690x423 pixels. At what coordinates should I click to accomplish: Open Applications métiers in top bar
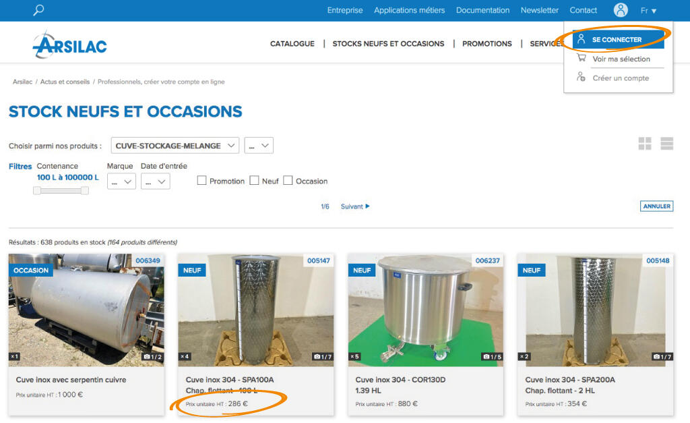point(409,10)
